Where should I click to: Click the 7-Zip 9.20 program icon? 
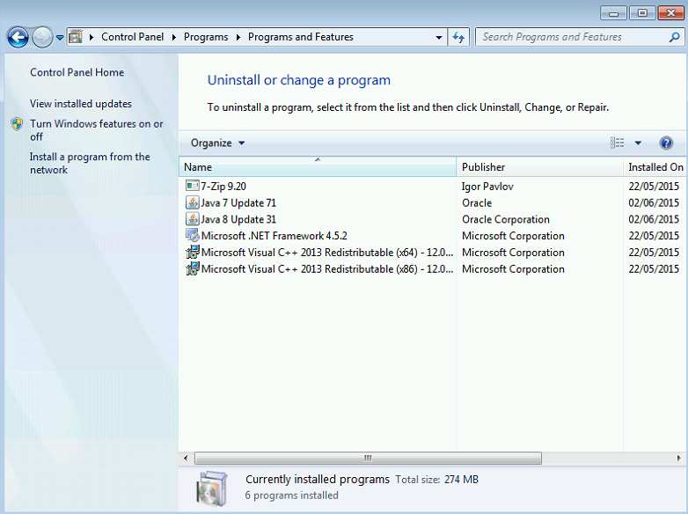coord(192,186)
